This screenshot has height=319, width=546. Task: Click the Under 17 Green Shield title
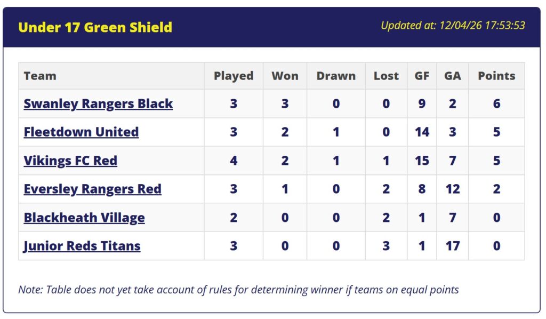(95, 27)
